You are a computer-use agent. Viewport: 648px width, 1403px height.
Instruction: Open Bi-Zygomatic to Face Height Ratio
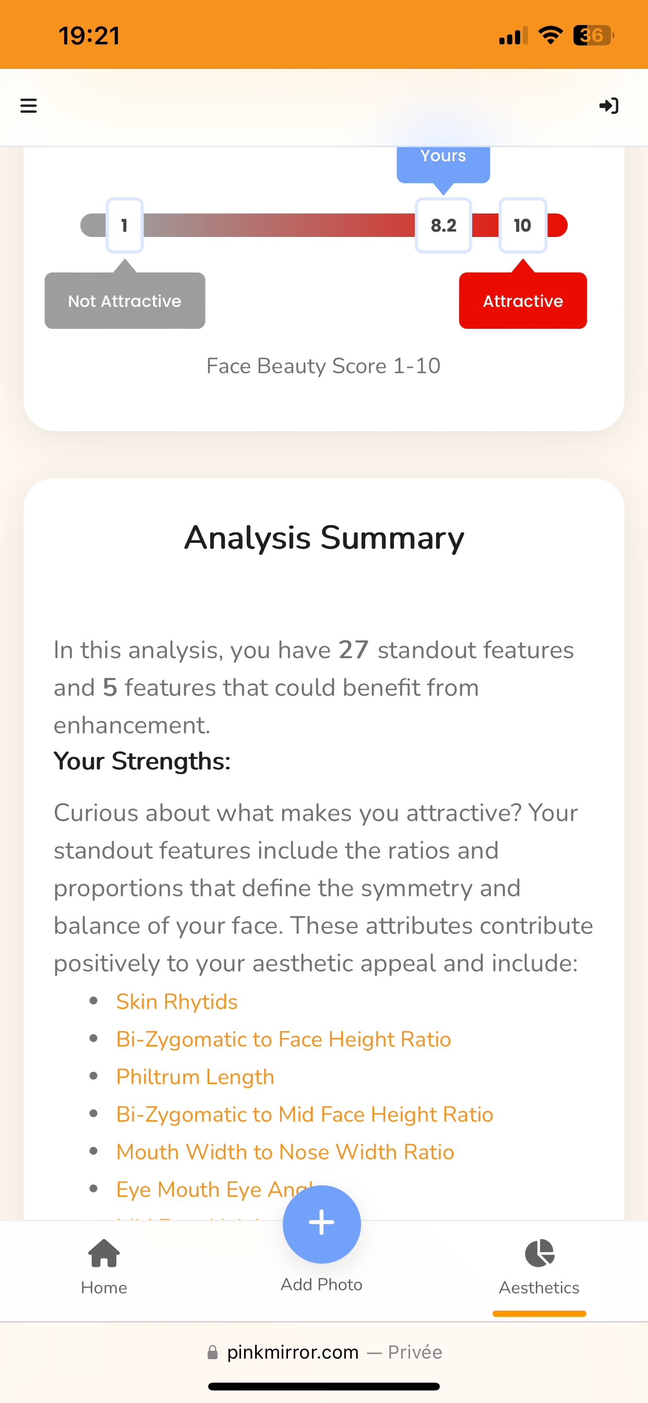point(283,1039)
